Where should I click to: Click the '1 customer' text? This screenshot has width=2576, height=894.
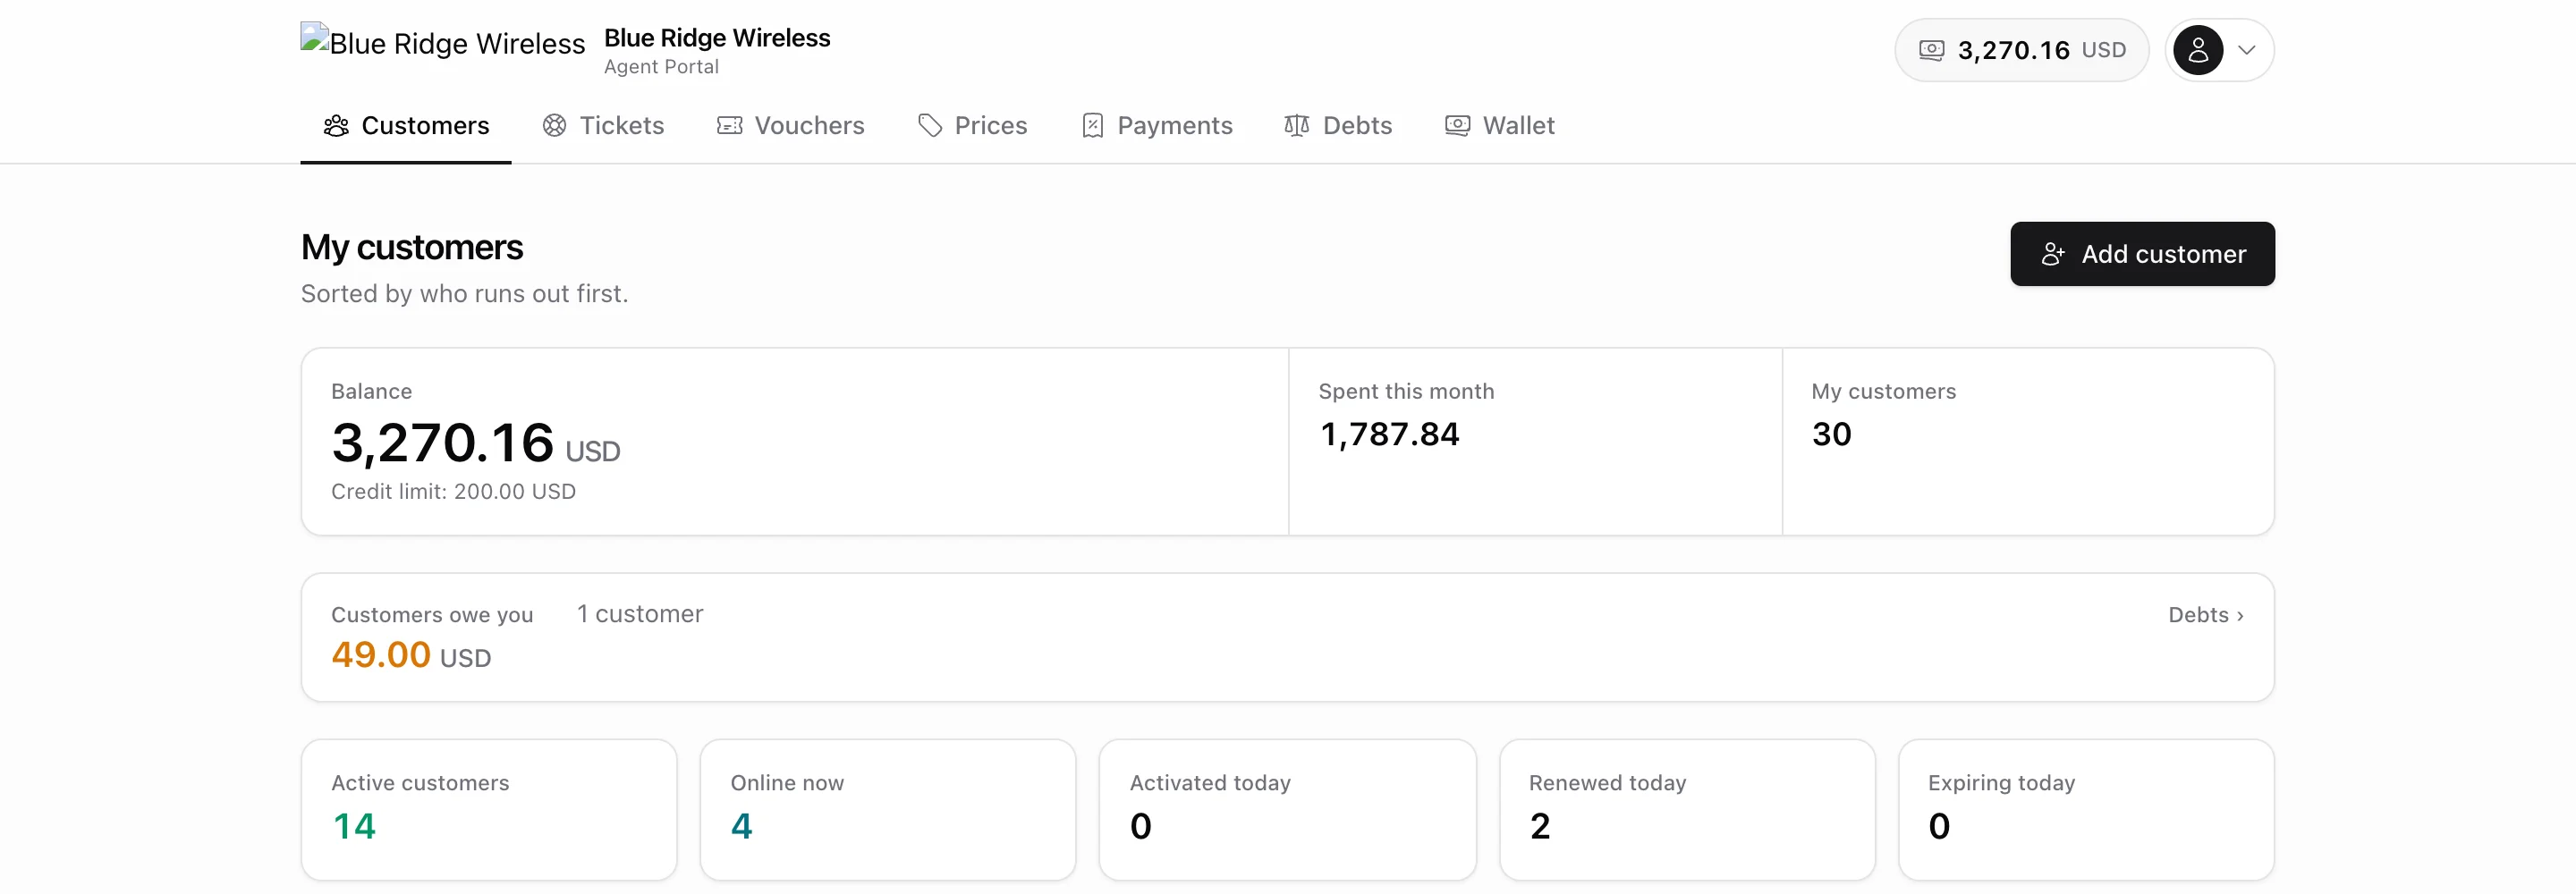[640, 614]
